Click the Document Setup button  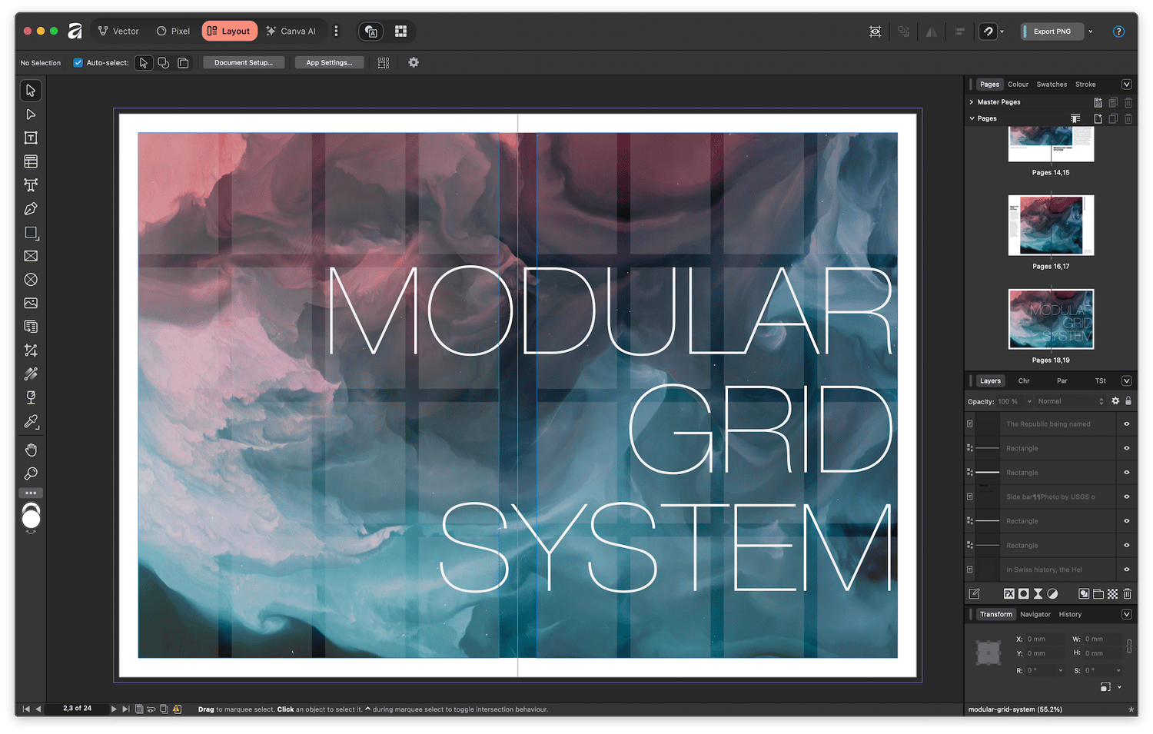pyautogui.click(x=244, y=62)
